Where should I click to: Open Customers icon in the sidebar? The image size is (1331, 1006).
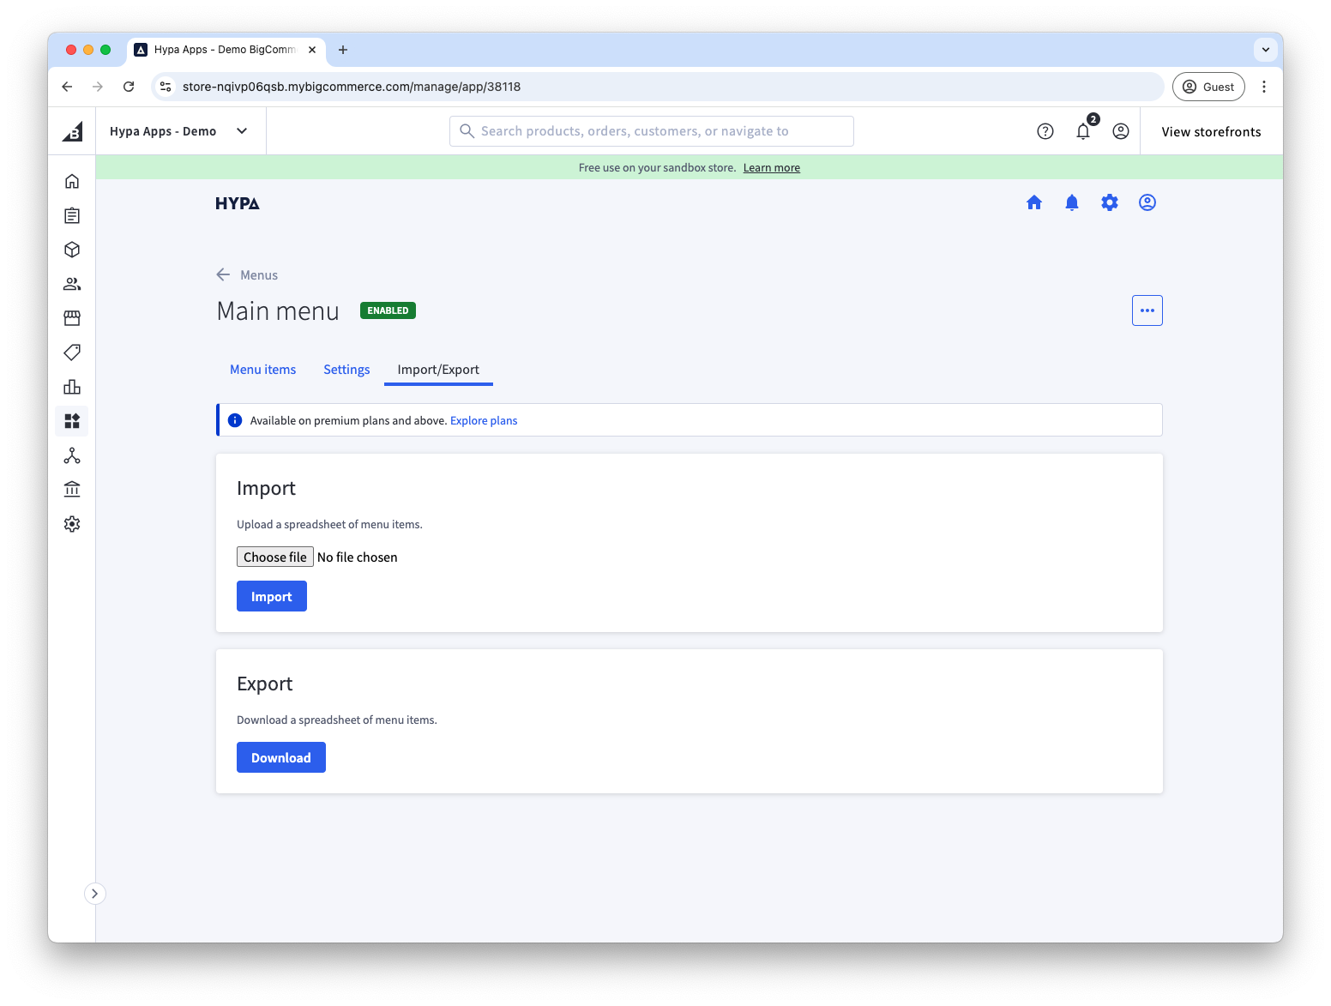tap(72, 284)
